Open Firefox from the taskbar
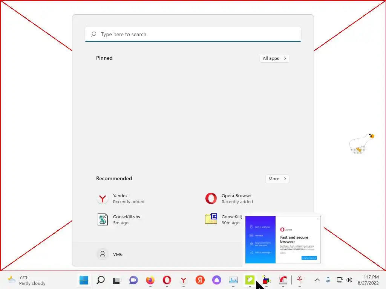Screen dimensions: 386x289 coord(150,280)
